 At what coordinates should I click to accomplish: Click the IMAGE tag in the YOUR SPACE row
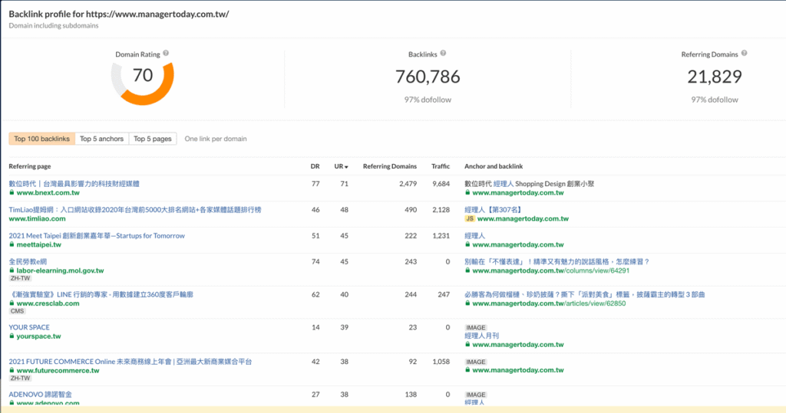click(476, 328)
